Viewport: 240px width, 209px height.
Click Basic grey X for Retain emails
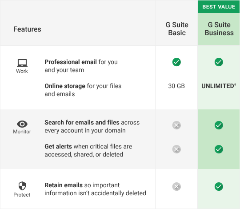point(176,186)
